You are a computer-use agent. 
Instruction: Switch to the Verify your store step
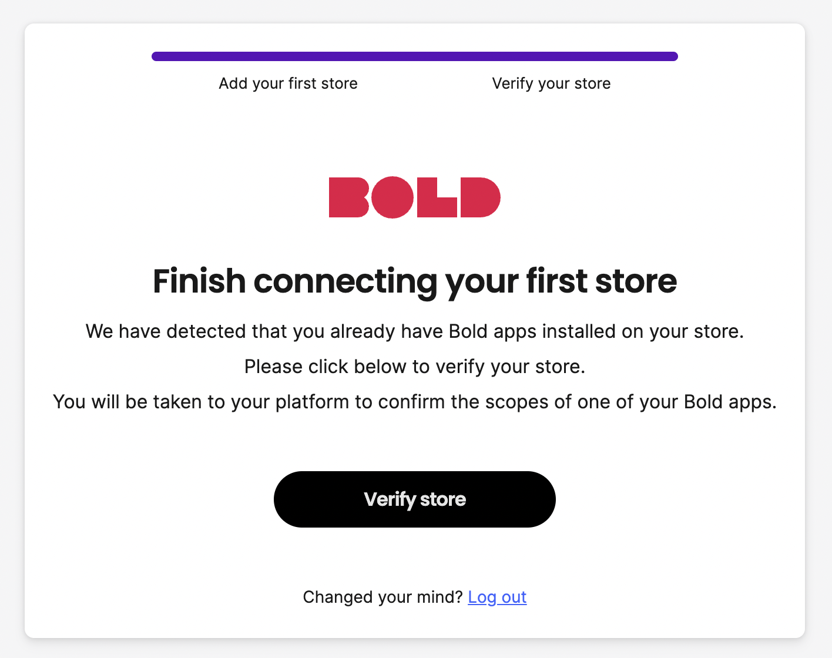pyautogui.click(x=551, y=83)
